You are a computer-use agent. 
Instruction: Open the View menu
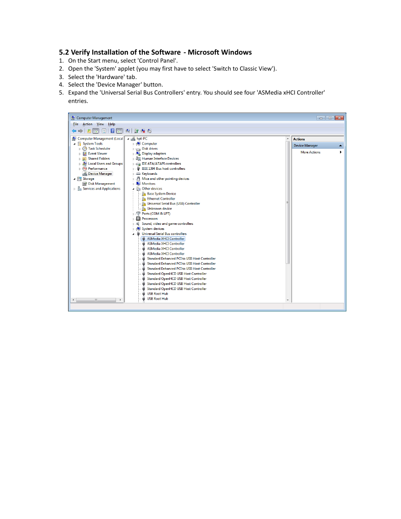click(100, 124)
